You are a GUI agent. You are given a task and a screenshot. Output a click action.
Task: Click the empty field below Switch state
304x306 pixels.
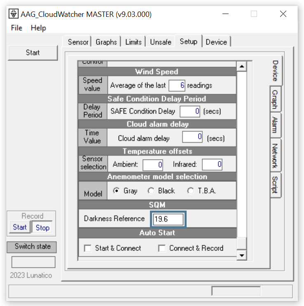click(x=33, y=262)
